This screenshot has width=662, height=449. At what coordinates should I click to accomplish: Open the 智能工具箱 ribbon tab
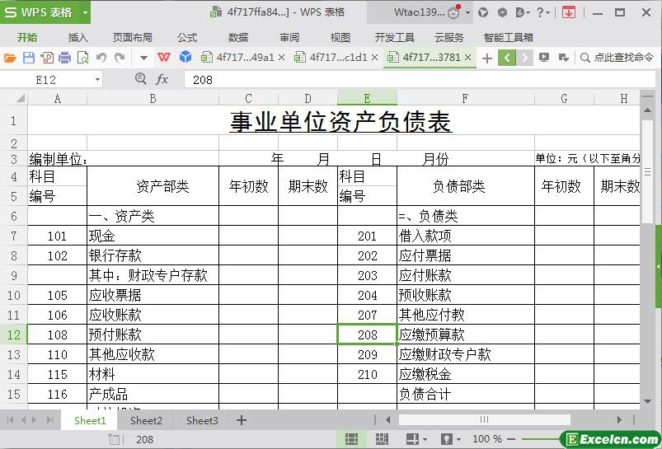(509, 37)
